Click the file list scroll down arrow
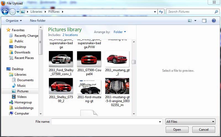Viewport: 221px width, 137px height. click(x=134, y=114)
